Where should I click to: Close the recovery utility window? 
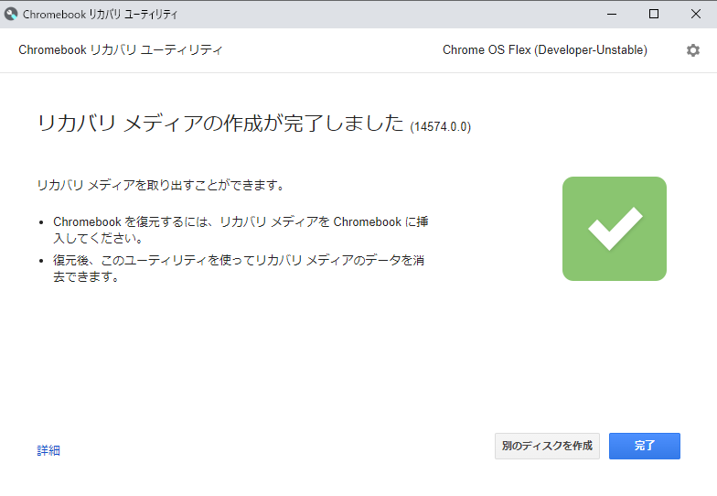[x=695, y=15]
